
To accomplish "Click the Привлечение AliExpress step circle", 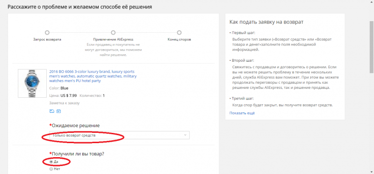I will [x=113, y=32].
